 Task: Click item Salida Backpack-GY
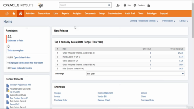coord(70,61)
